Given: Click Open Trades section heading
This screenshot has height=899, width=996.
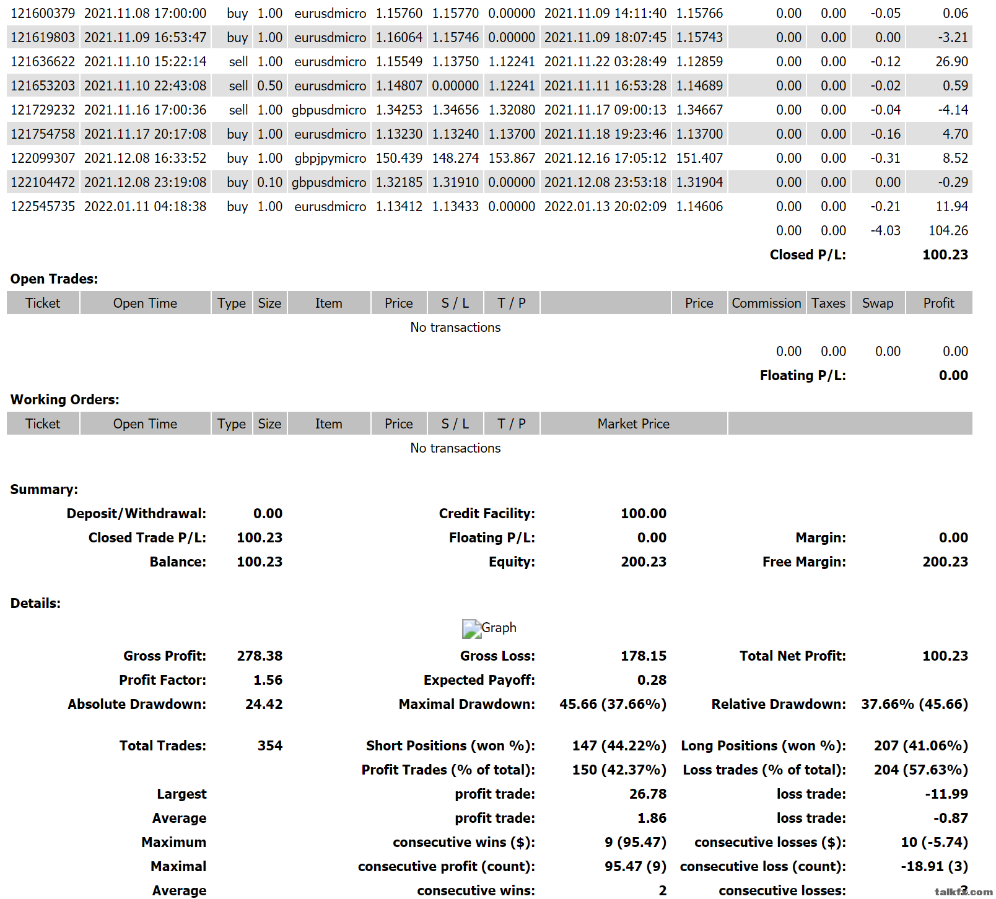Looking at the screenshot, I should [55, 279].
